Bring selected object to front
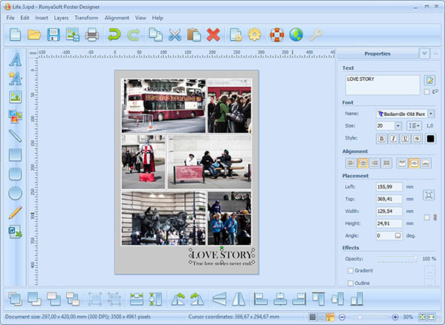This screenshot has height=325, width=445. 15,299
